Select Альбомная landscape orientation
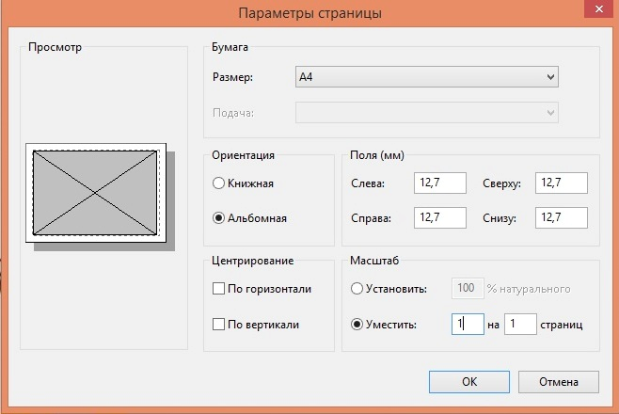 [219, 218]
